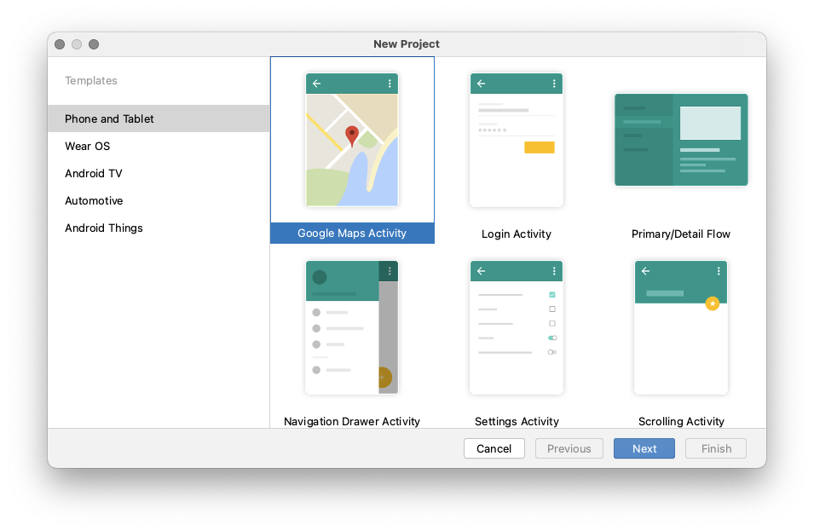
Task: Click the Phone and Tablet category
Action: [111, 118]
